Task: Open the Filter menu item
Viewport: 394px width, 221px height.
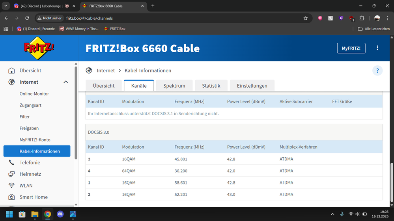Action: click(24, 117)
